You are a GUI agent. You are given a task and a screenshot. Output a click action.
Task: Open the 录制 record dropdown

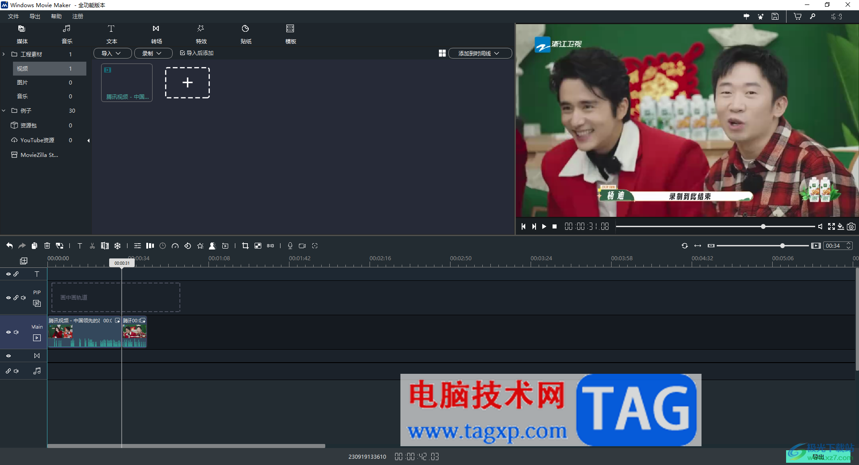tap(153, 53)
